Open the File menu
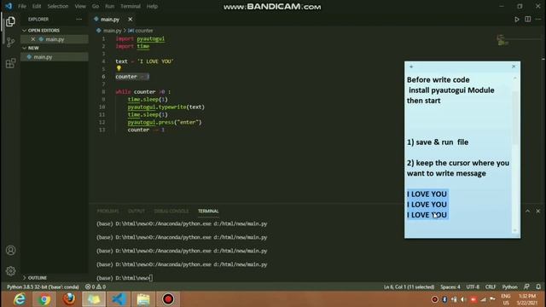This screenshot has width=546, height=307. tap(22, 6)
